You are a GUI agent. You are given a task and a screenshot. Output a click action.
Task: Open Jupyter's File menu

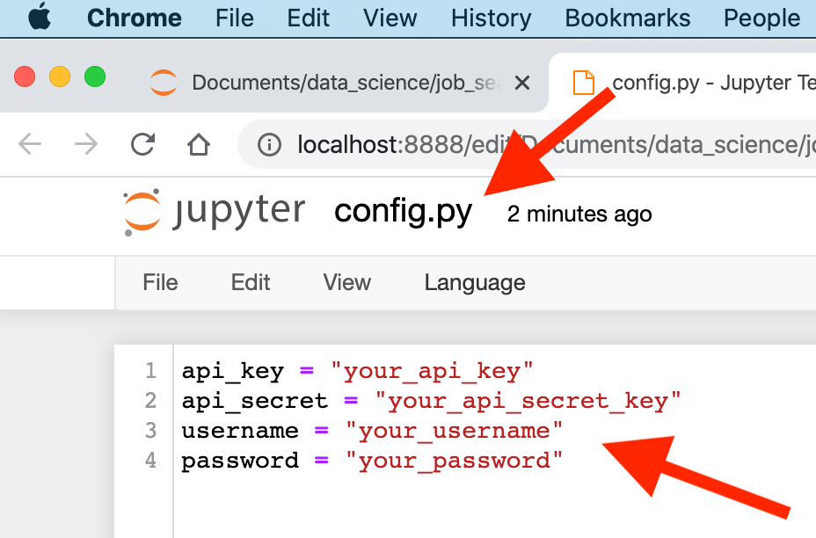160,282
